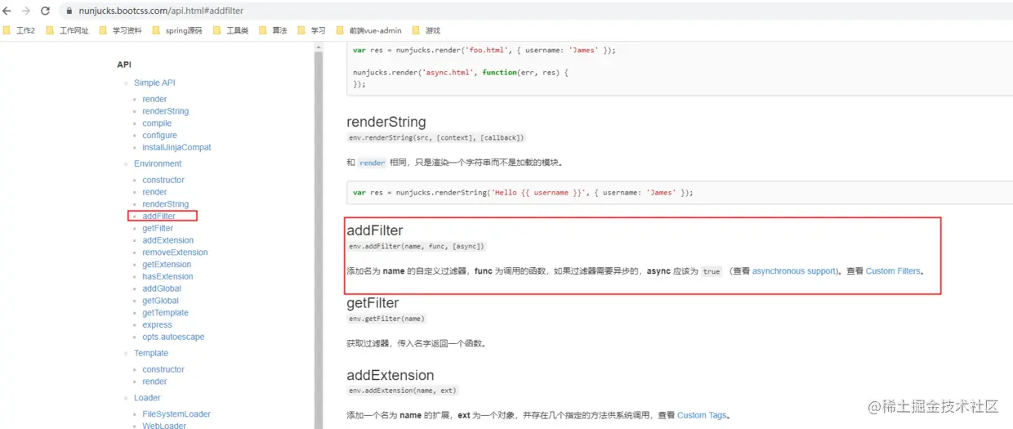
Task: Open the Custom Tags link
Action: [x=702, y=415]
